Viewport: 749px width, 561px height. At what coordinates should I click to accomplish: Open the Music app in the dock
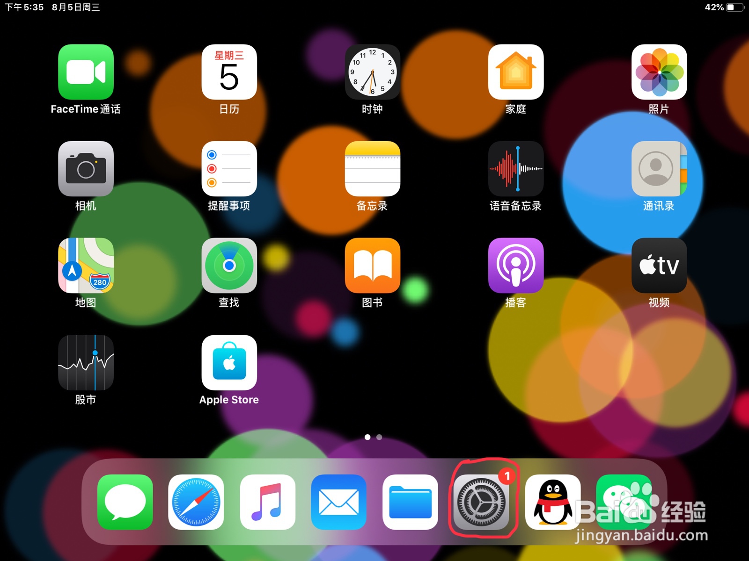(x=267, y=502)
